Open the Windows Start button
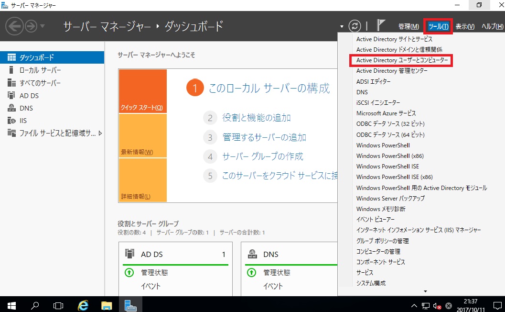The image size is (505, 312). 11,305
